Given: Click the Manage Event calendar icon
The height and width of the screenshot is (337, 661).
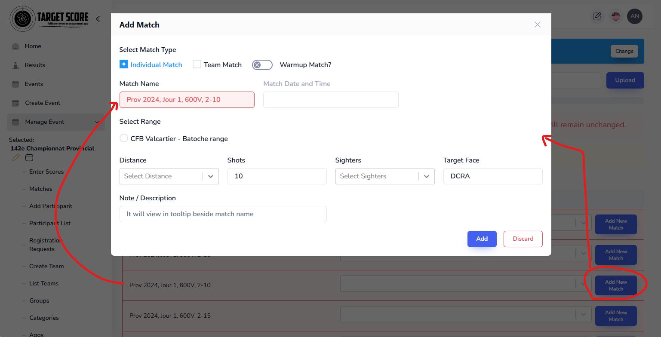Looking at the screenshot, I should pyautogui.click(x=15, y=122).
